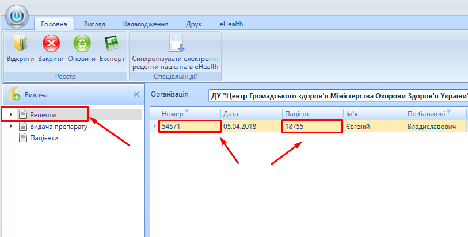Click patient cell 18755
The width and height of the screenshot is (468, 237).
point(313,127)
